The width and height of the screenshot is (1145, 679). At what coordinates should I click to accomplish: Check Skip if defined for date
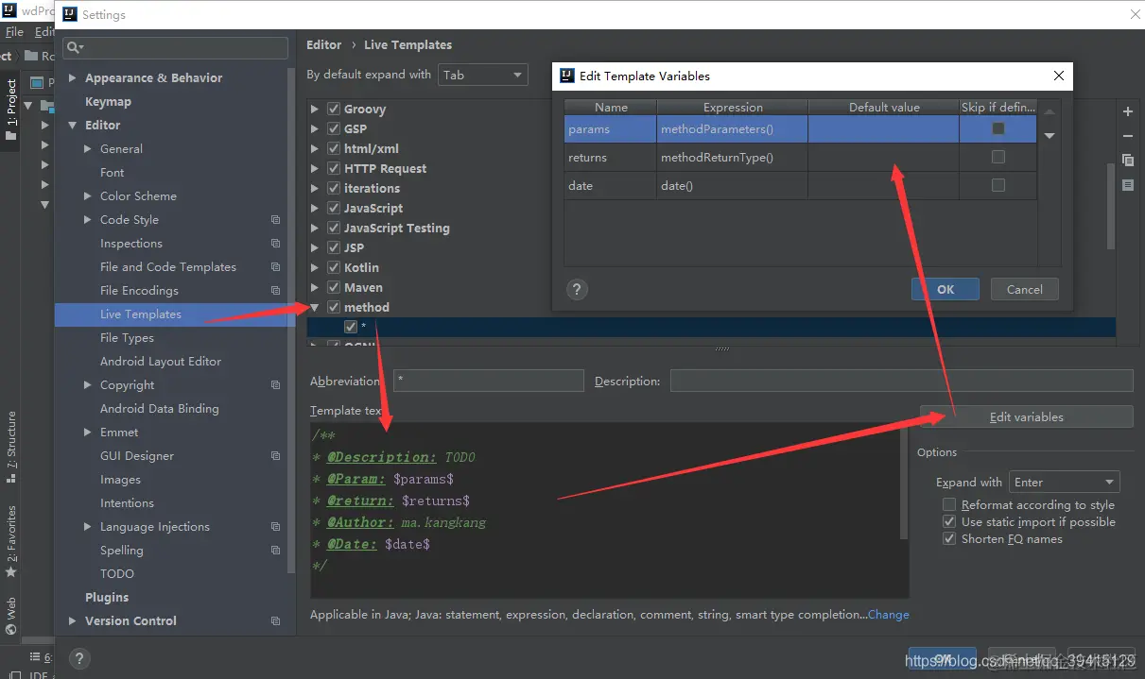tap(998, 185)
